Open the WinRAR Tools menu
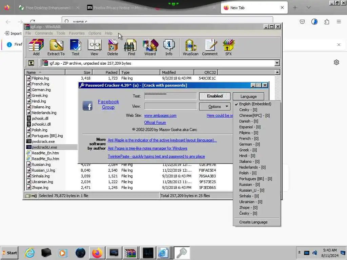The width and height of the screenshot is (347, 260). click(61, 33)
